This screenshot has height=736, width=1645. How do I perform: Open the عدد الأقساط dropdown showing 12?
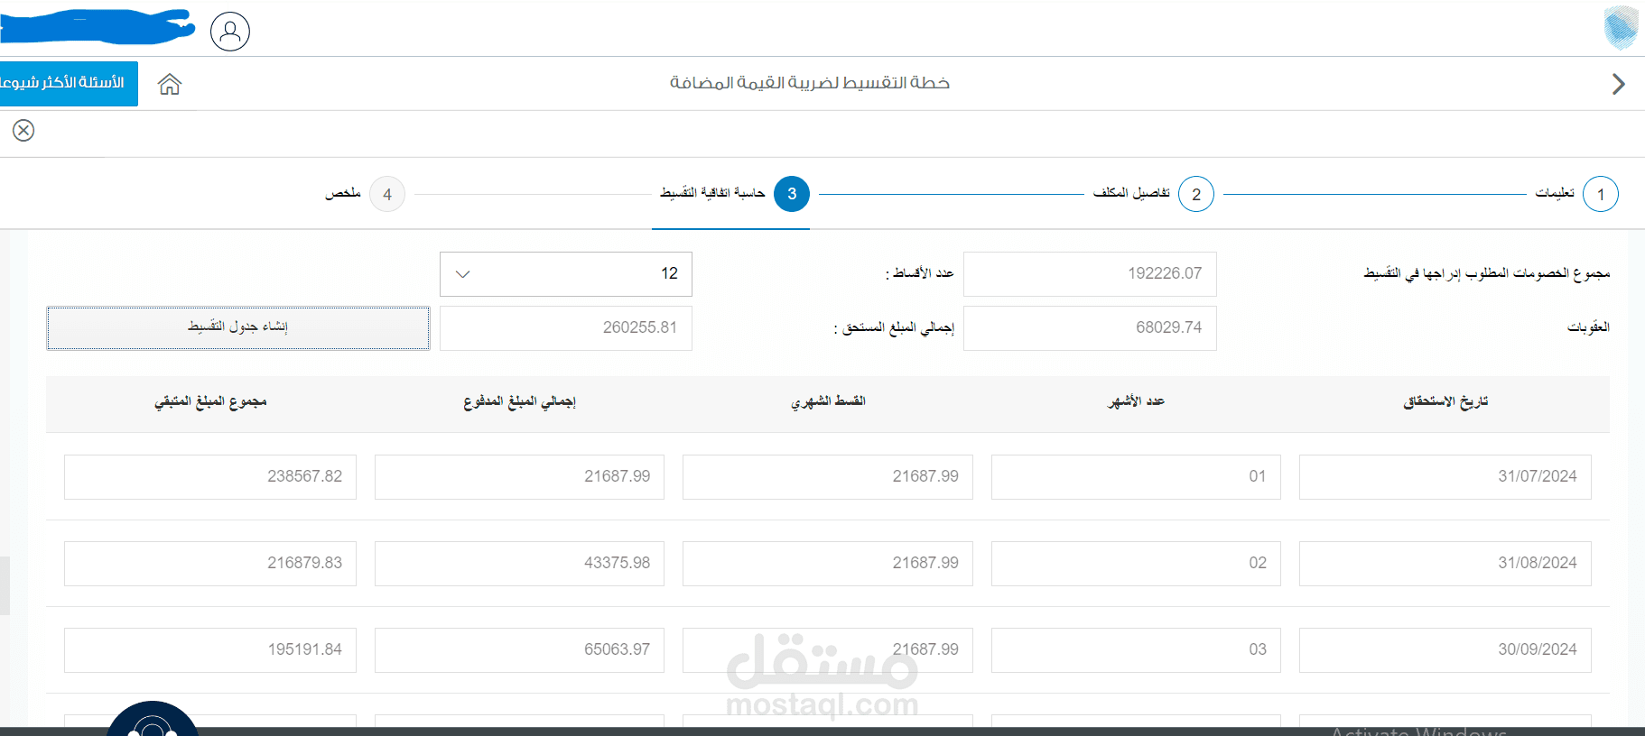[x=566, y=274]
